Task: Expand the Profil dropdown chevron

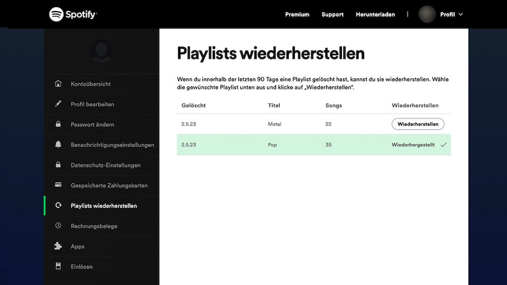Action: [461, 15]
